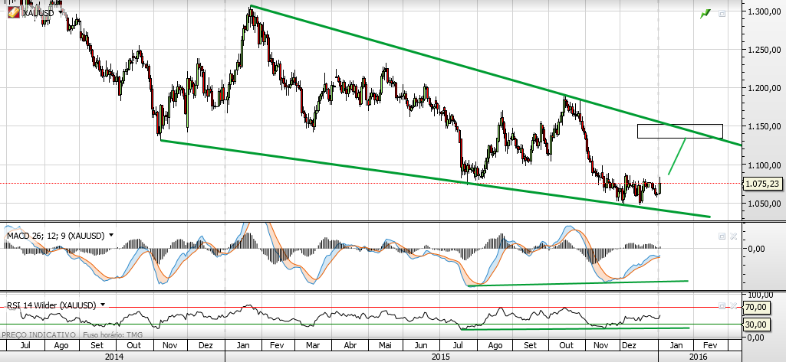Close the MACD indicator panel
786x362 pixels.
point(733,236)
